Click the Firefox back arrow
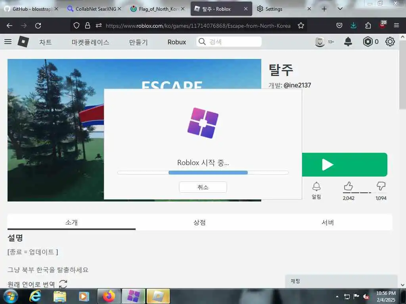 coord(10,26)
